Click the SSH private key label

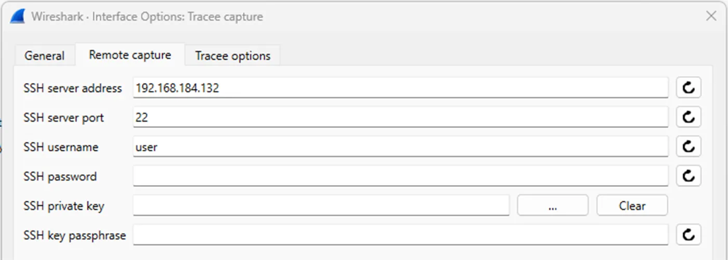pyautogui.click(x=64, y=206)
